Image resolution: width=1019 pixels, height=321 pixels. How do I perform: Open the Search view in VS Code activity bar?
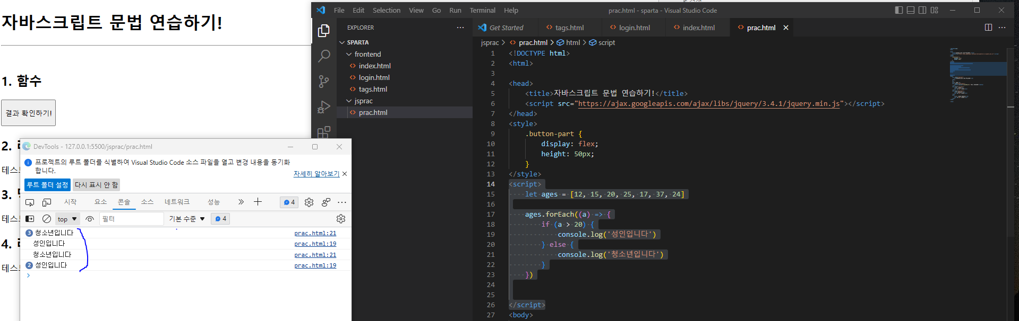[x=323, y=56]
